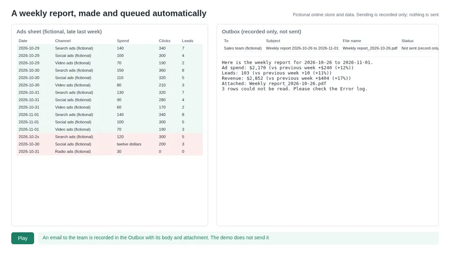Click spend value 120 in the red row
This screenshot has height=253, width=450.
(120, 137)
